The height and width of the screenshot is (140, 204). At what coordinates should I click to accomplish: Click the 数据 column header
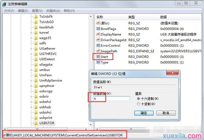click(x=180, y=17)
